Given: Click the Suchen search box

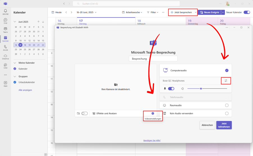Looking at the screenshot, I should click(x=126, y=4).
